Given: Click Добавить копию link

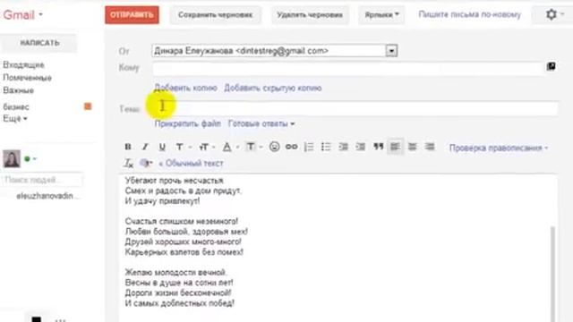Looking at the screenshot, I should point(185,88).
